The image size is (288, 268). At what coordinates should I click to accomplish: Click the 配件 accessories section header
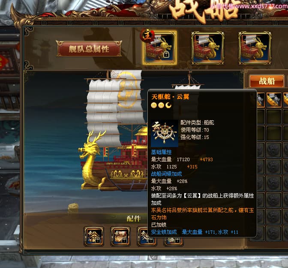[134, 218]
